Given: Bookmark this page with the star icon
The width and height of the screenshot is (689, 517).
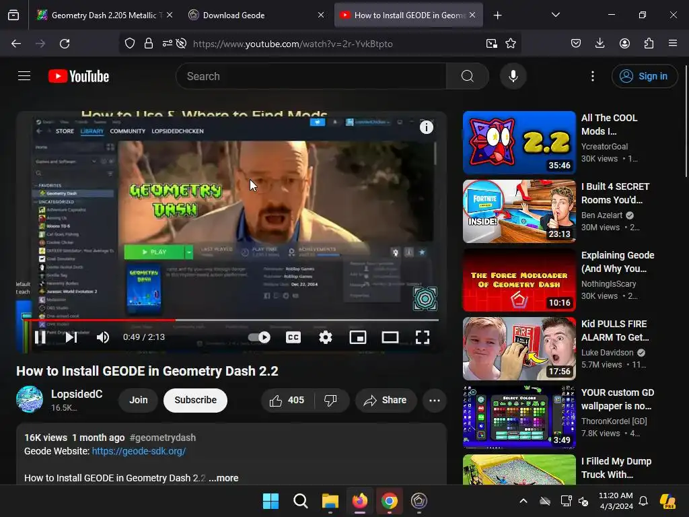Looking at the screenshot, I should pyautogui.click(x=511, y=44).
